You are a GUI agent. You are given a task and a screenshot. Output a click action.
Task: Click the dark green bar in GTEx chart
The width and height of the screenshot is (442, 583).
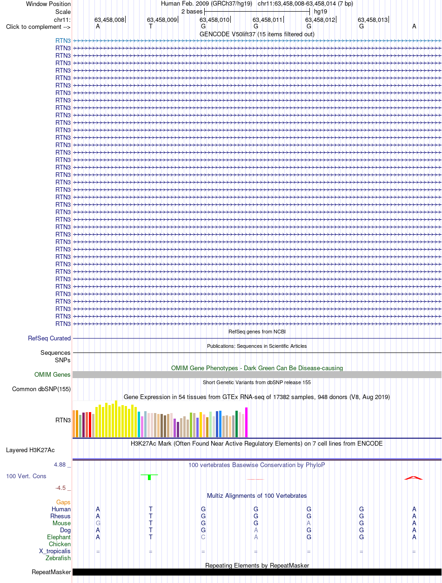tap(237, 424)
